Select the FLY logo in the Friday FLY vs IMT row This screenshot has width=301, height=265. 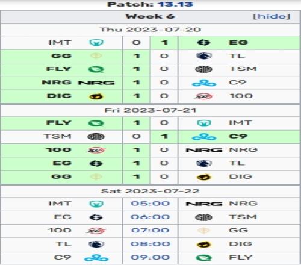pos(96,123)
